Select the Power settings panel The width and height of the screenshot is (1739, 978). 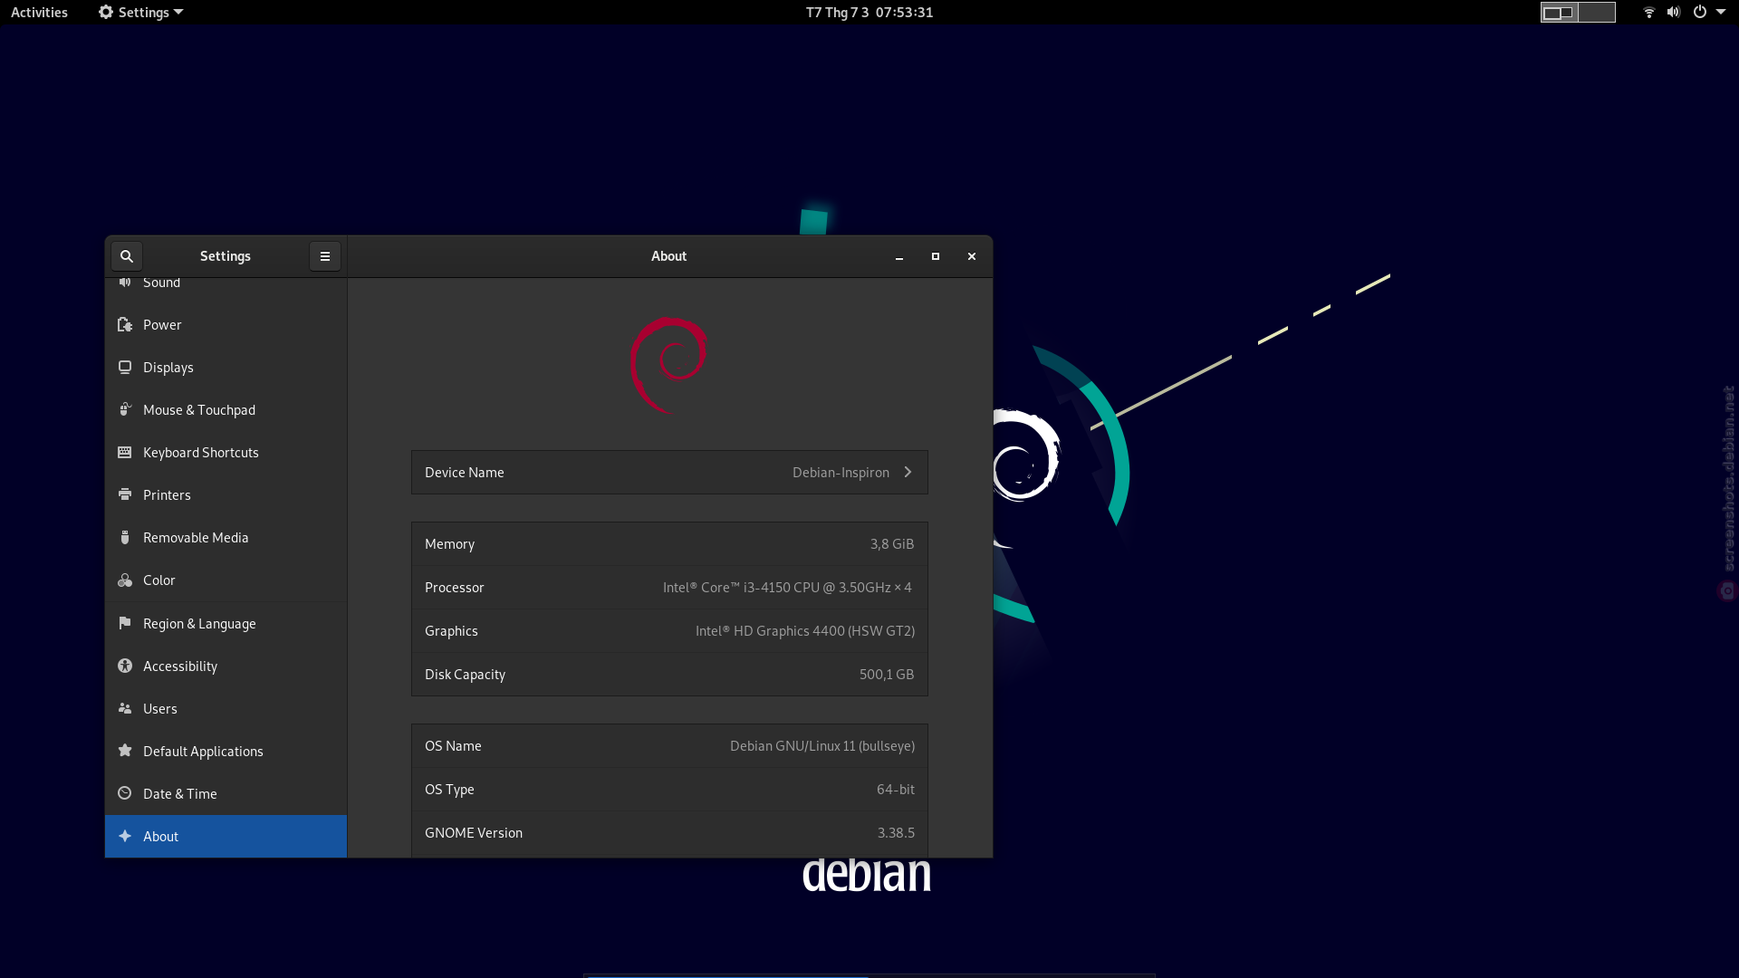tap(226, 324)
